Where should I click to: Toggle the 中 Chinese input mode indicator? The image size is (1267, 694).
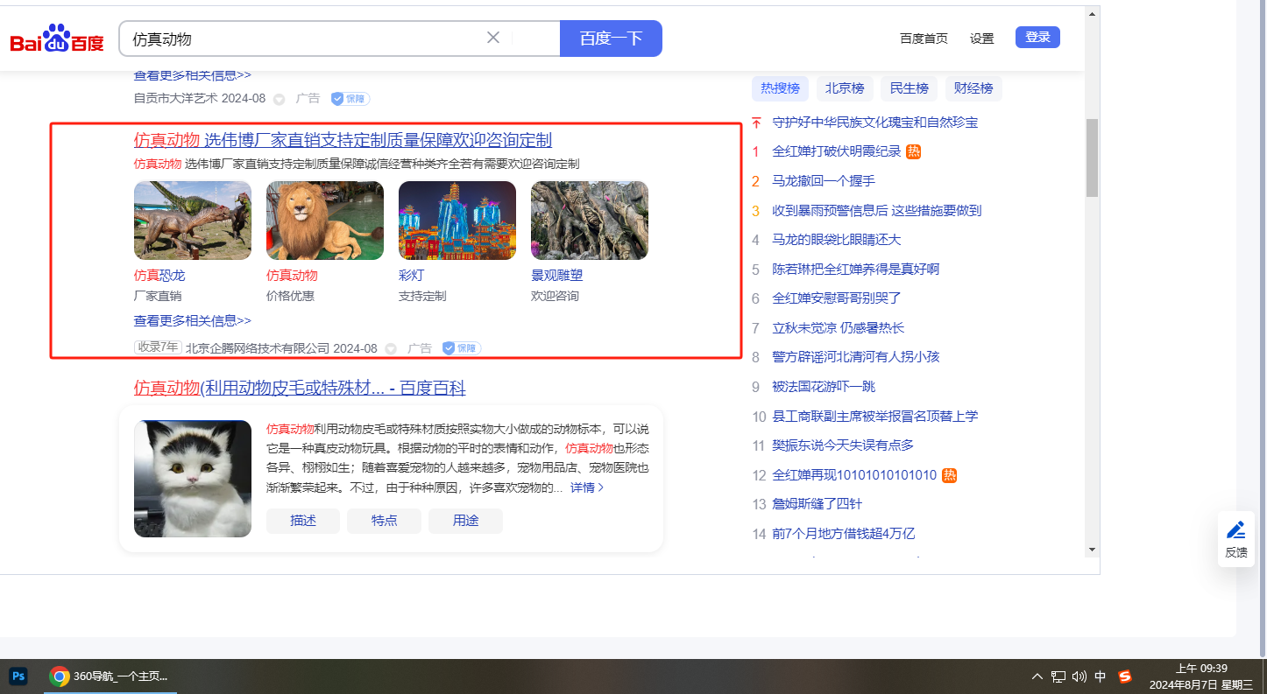[x=1101, y=676]
